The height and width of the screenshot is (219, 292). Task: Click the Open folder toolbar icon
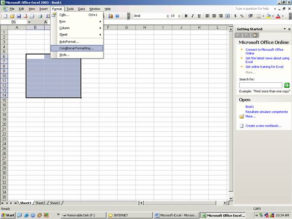(12, 16)
